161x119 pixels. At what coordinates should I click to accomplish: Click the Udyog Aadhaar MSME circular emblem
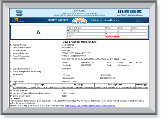pos(79,20)
